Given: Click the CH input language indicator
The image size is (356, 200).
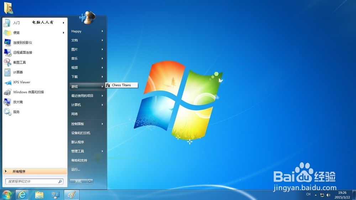Looking at the screenshot, I should coord(308,194).
